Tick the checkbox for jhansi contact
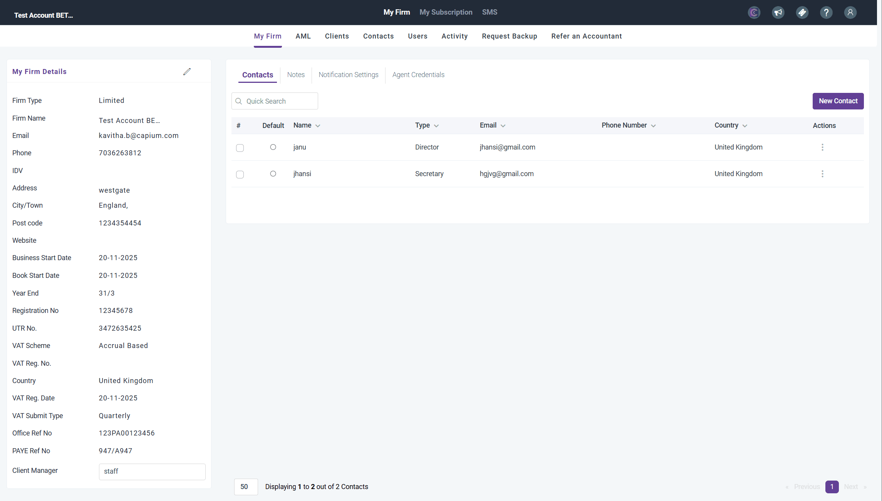 tap(240, 175)
